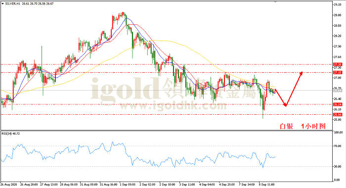Click the SILVER,H1 chart title text
Screen dimensions: 346x188
(x=12, y=4)
